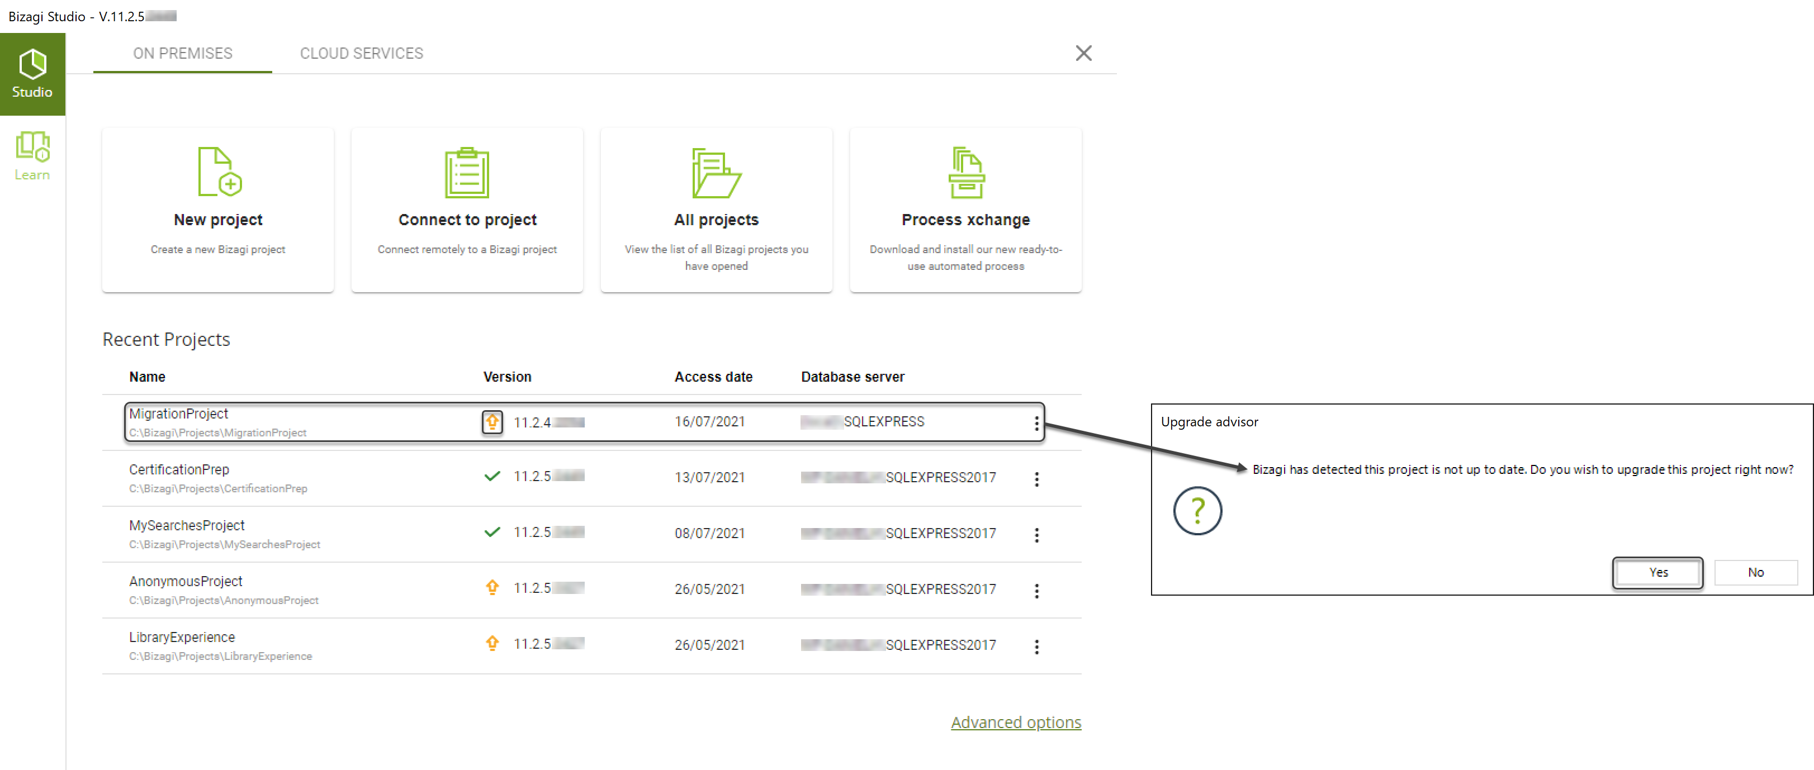Screen dimensions: 1814x770
Task: Click the path C:\Bizagi\Projects\MySearchesProject
Action: click(225, 545)
